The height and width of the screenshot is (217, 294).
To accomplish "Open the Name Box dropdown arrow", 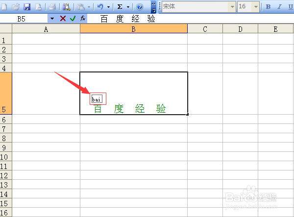I will (x=52, y=19).
